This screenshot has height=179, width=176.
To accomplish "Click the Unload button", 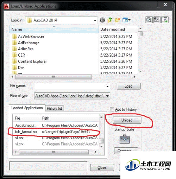I will pos(127,120).
